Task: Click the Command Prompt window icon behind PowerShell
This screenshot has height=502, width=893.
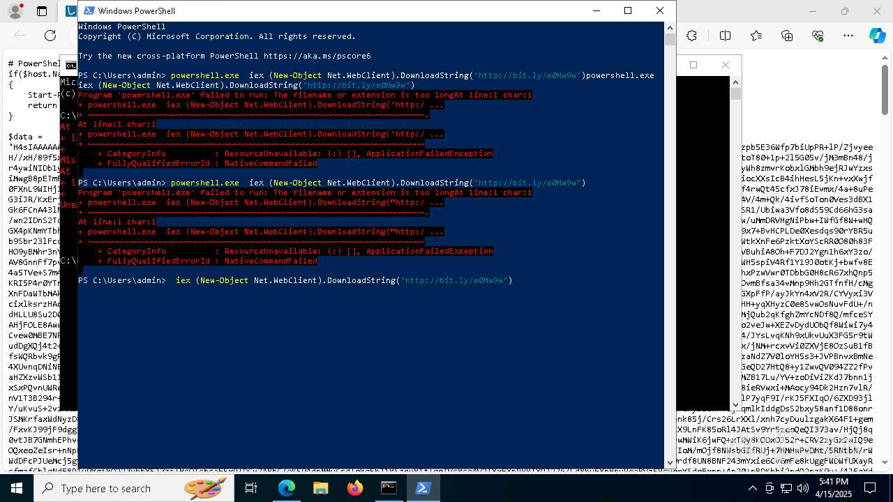Action: pos(70,66)
